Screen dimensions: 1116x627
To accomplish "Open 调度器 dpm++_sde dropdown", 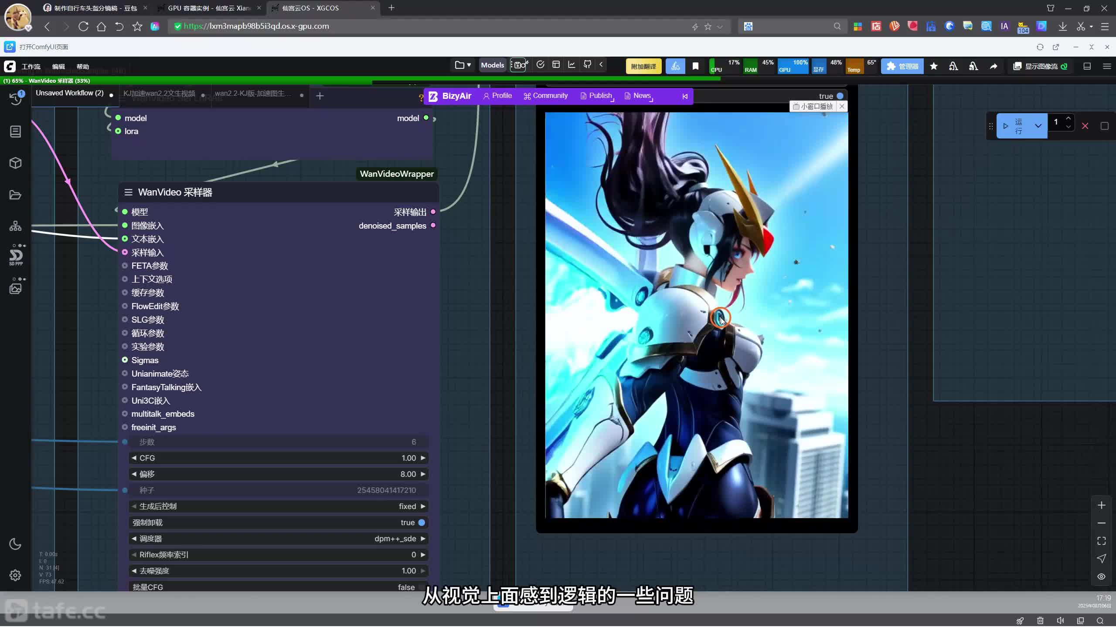I will click(x=279, y=539).
